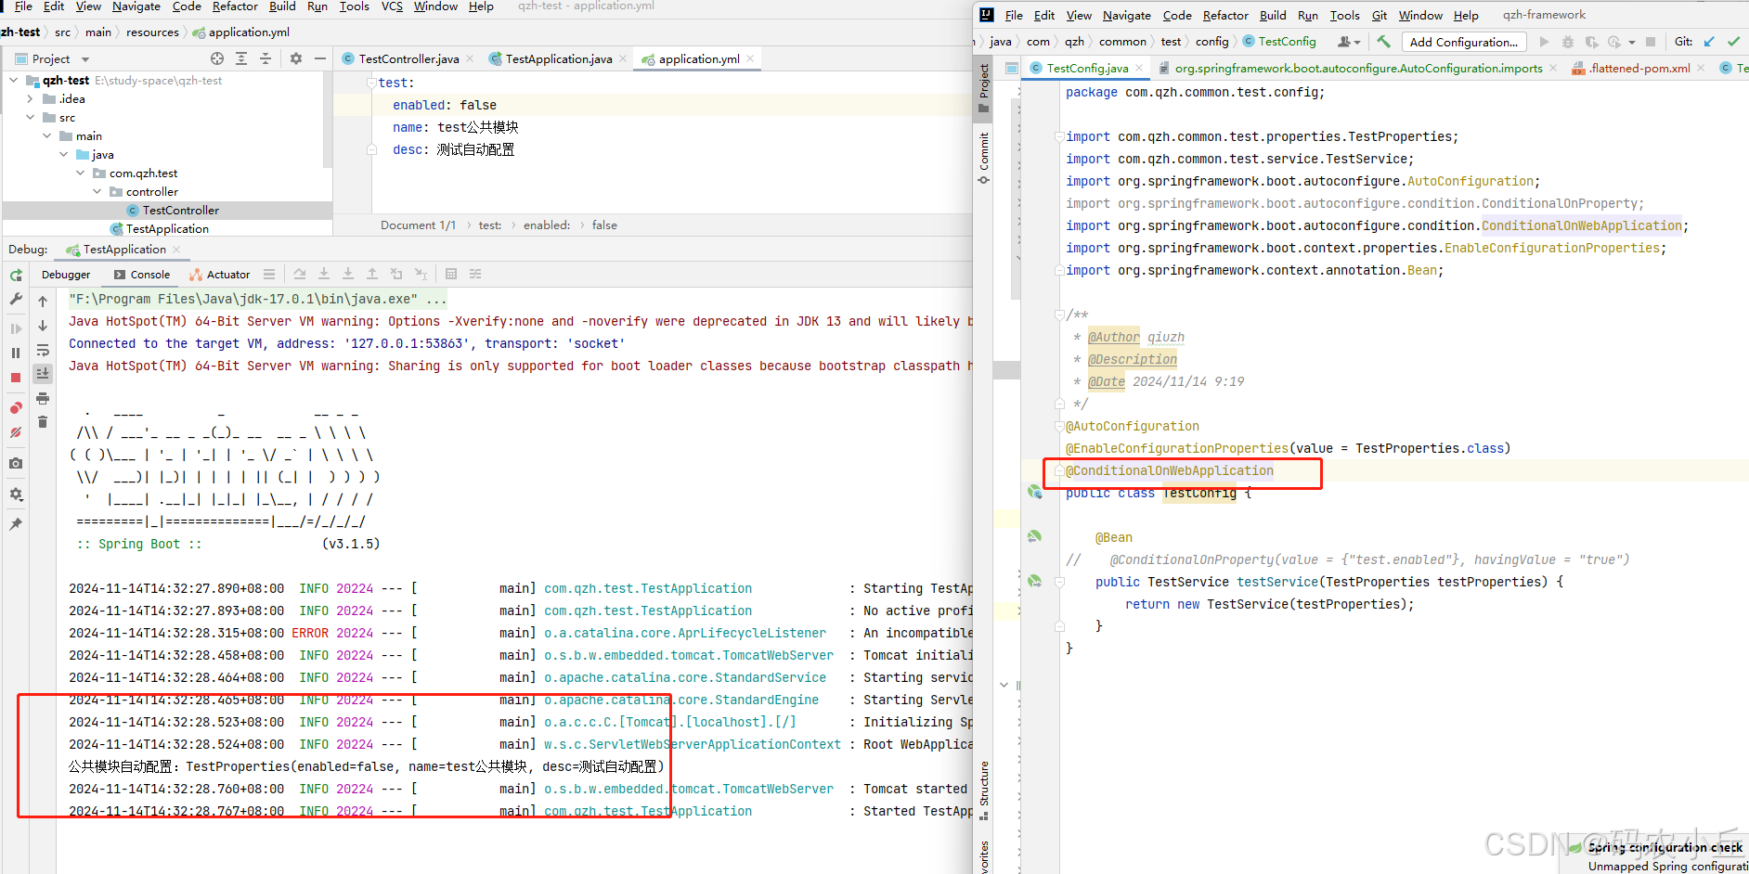This screenshot has height=874, width=1749.
Task: Rerun TestApplication in the Debug panel
Action: tap(15, 276)
